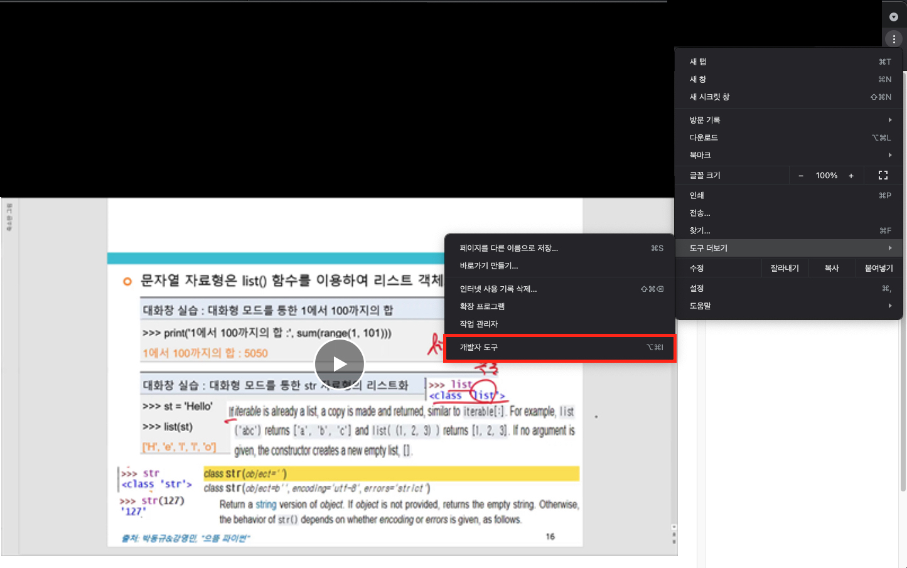Choose 인쇄 from the menu

click(789, 195)
